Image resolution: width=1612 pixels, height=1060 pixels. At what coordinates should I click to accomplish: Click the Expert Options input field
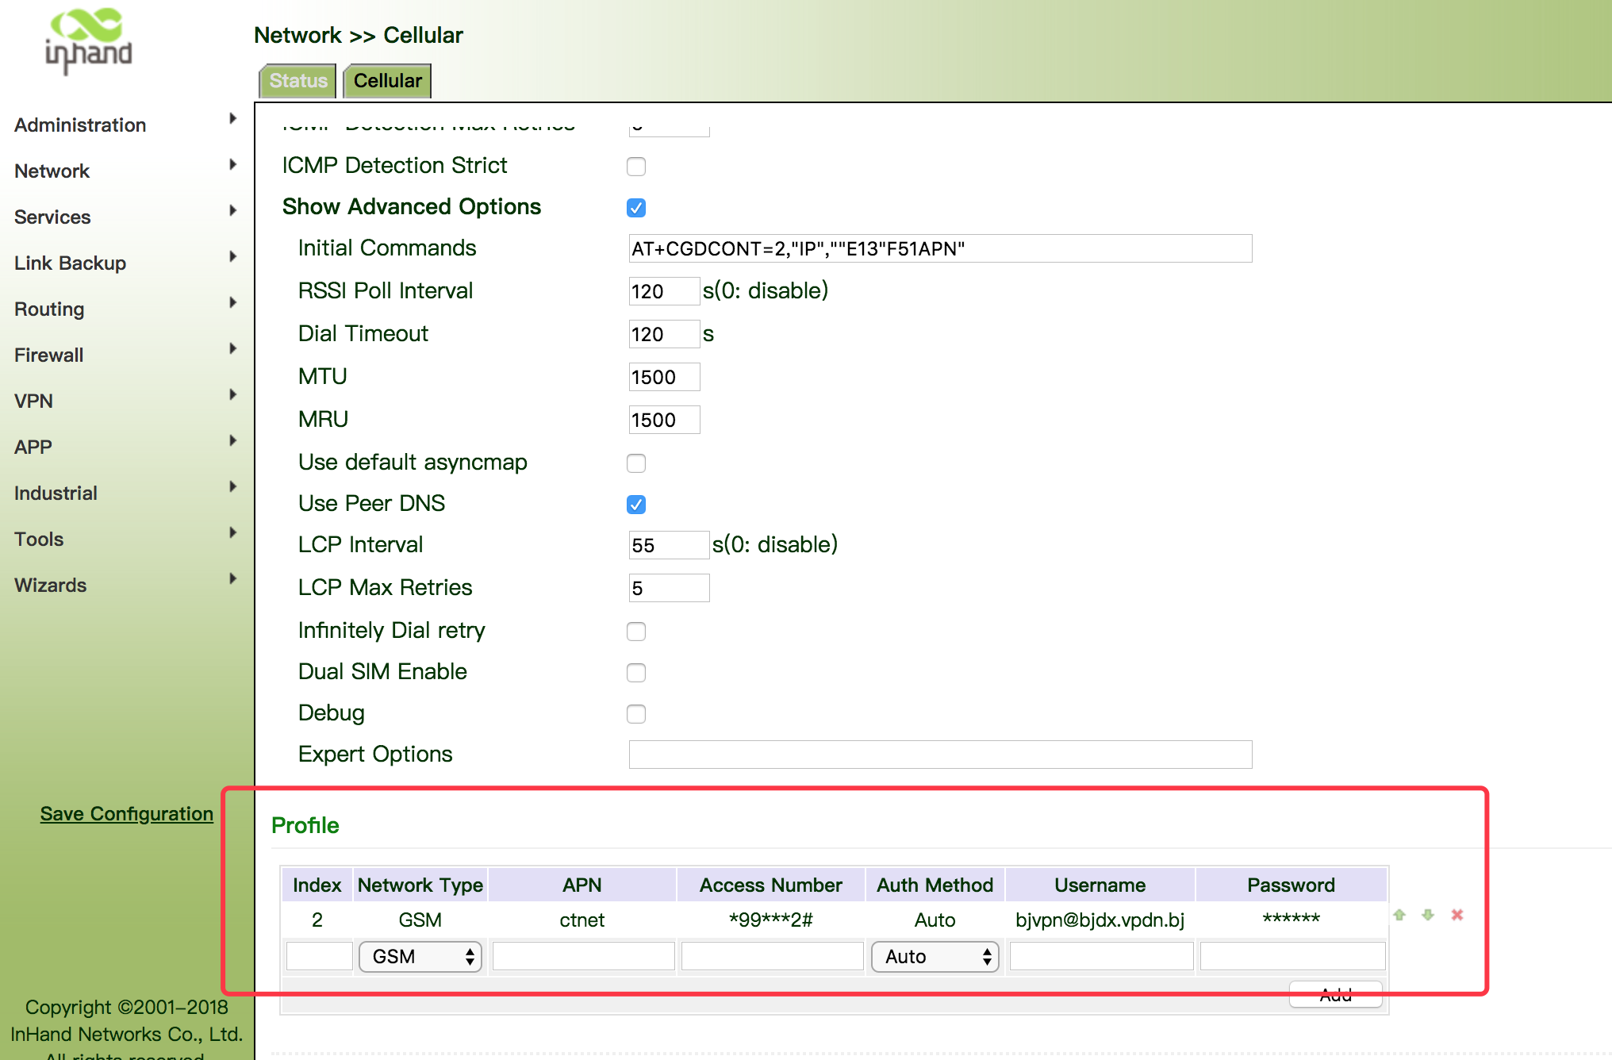(940, 755)
